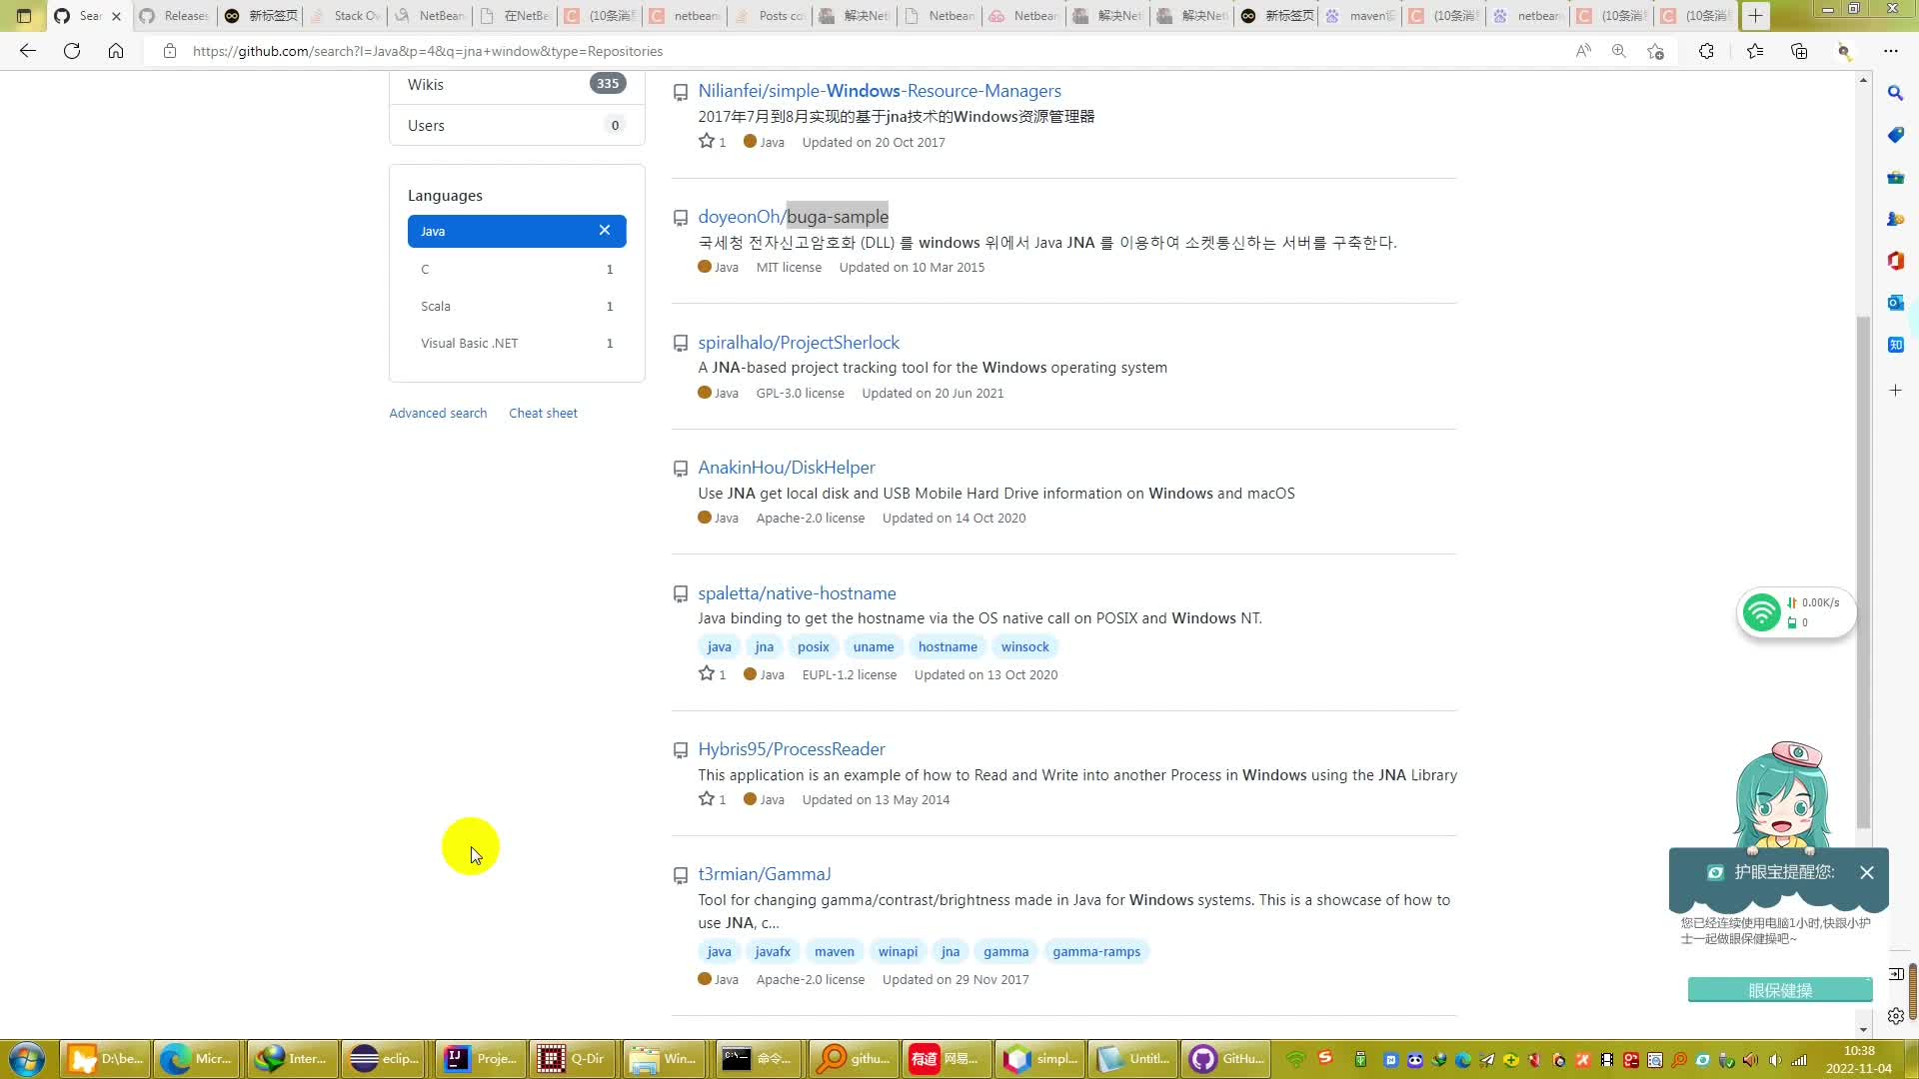The image size is (1919, 1079).
Task: Open sidebar settings gear icon
Action: [1895, 1016]
